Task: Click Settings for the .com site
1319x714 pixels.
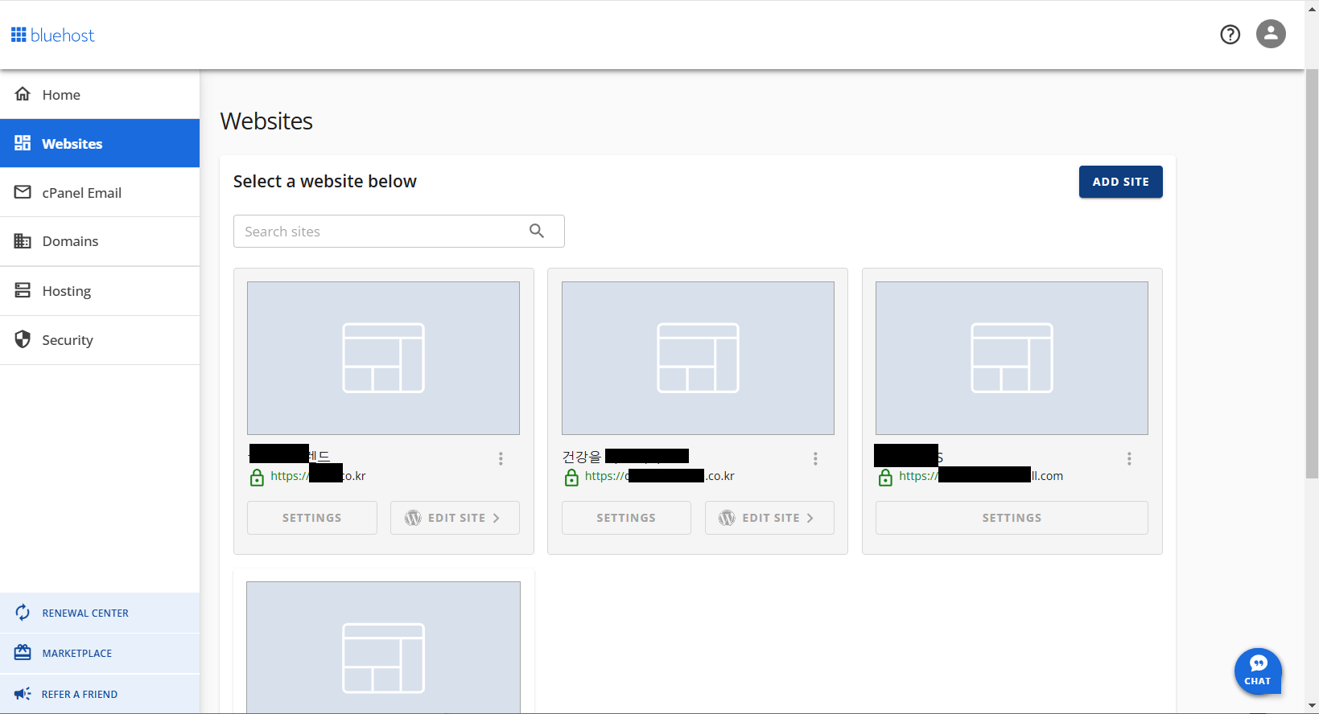Action: click(1012, 518)
